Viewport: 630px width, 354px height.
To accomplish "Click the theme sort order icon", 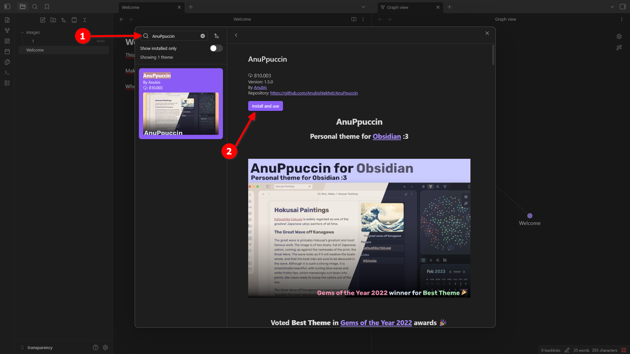I will (217, 36).
